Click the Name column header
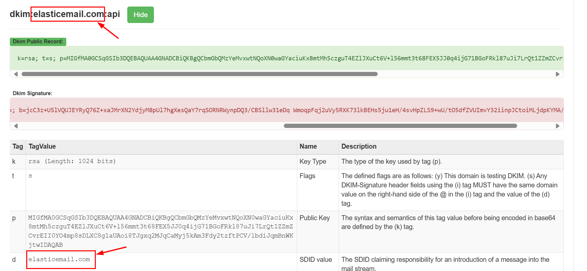Image resolution: width=587 pixels, height=271 pixels. tap(308, 147)
